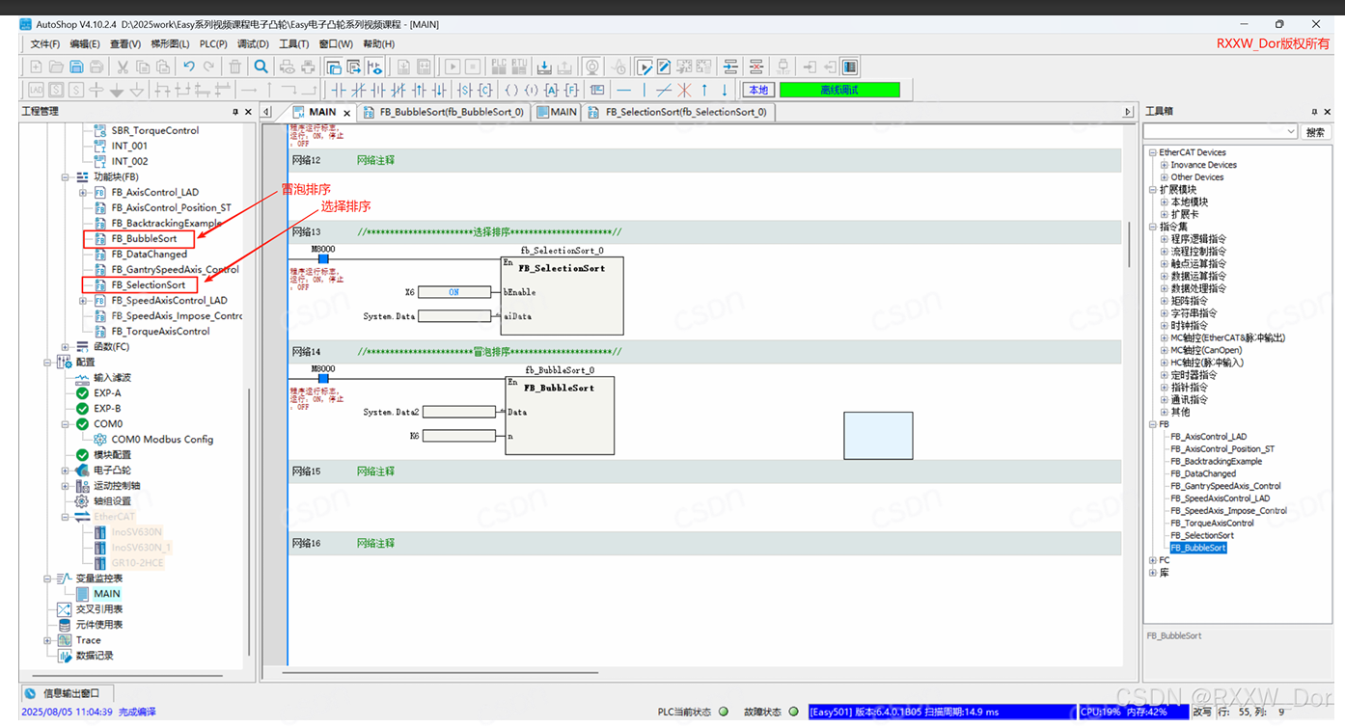Expand the 函数(FC) tree node
This screenshot has height=727, width=1345.
[x=66, y=347]
